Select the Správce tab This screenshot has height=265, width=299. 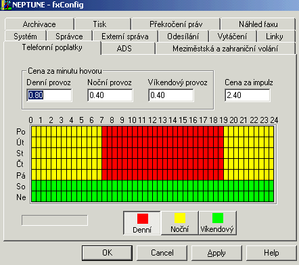(69, 37)
